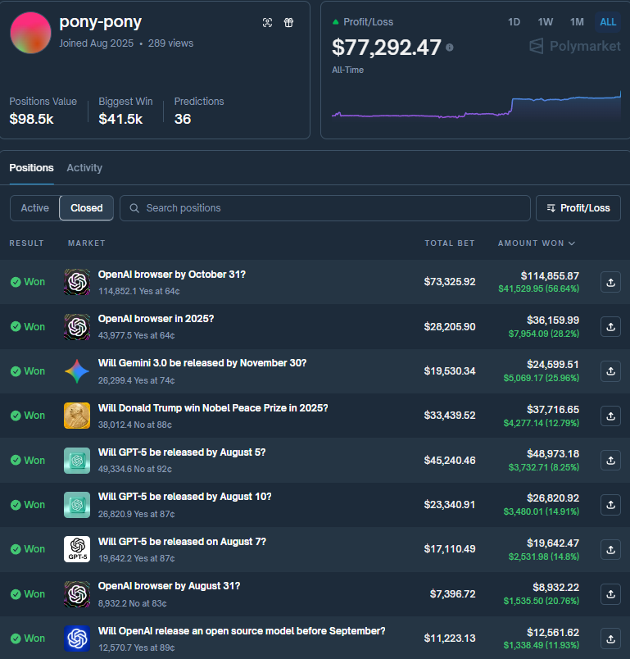Screen dimensions: 630x659
Task: Open Will GPT-5 be released by August 10 market
Action: (184, 497)
